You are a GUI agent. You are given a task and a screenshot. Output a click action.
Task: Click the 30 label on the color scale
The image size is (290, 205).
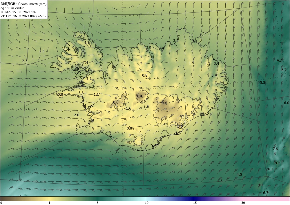(243, 203)
